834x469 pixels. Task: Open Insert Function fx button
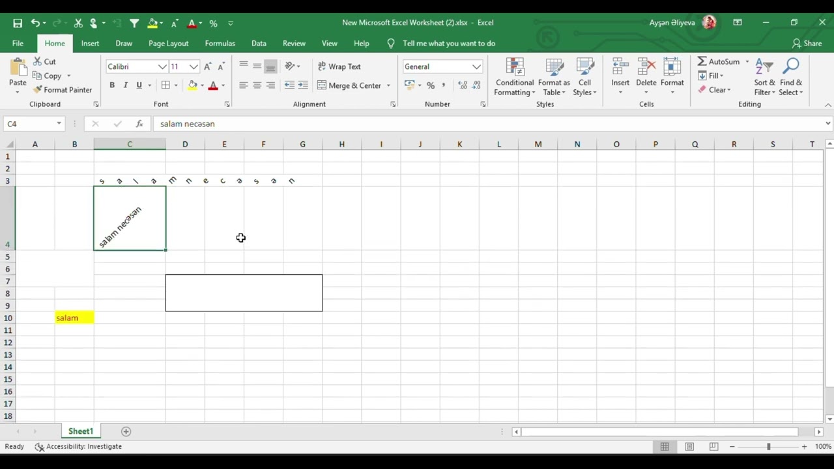coord(139,124)
